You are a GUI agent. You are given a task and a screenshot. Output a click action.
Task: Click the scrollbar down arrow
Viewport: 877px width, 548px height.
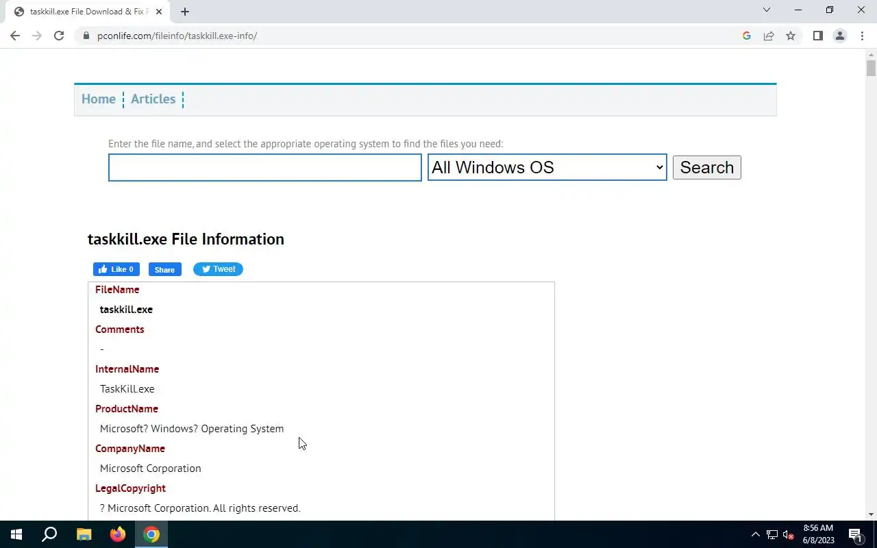(871, 514)
